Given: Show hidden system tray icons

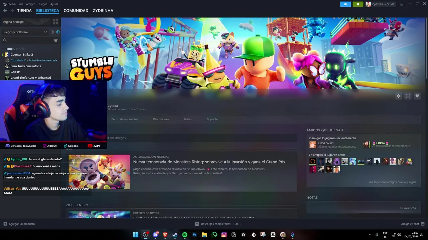Looking at the screenshot, I should point(369,235).
